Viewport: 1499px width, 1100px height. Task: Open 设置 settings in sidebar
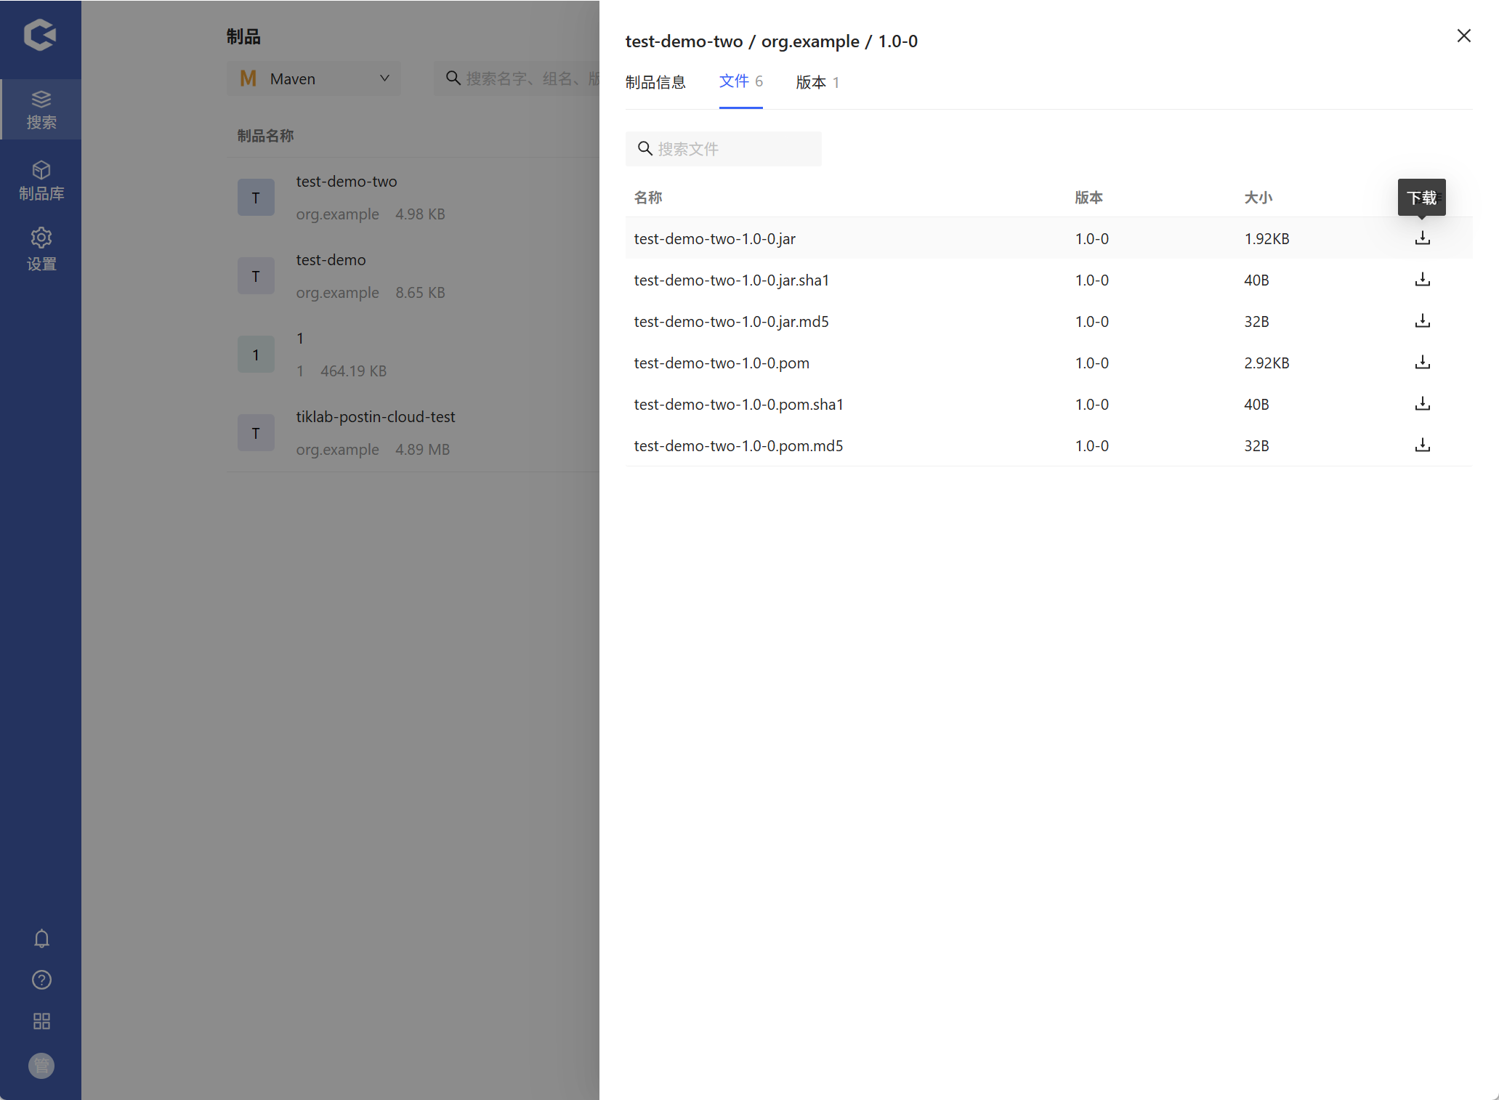tap(41, 249)
